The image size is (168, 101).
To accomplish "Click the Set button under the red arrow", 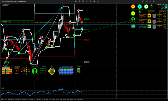I will pyautogui.click(x=17, y=73).
